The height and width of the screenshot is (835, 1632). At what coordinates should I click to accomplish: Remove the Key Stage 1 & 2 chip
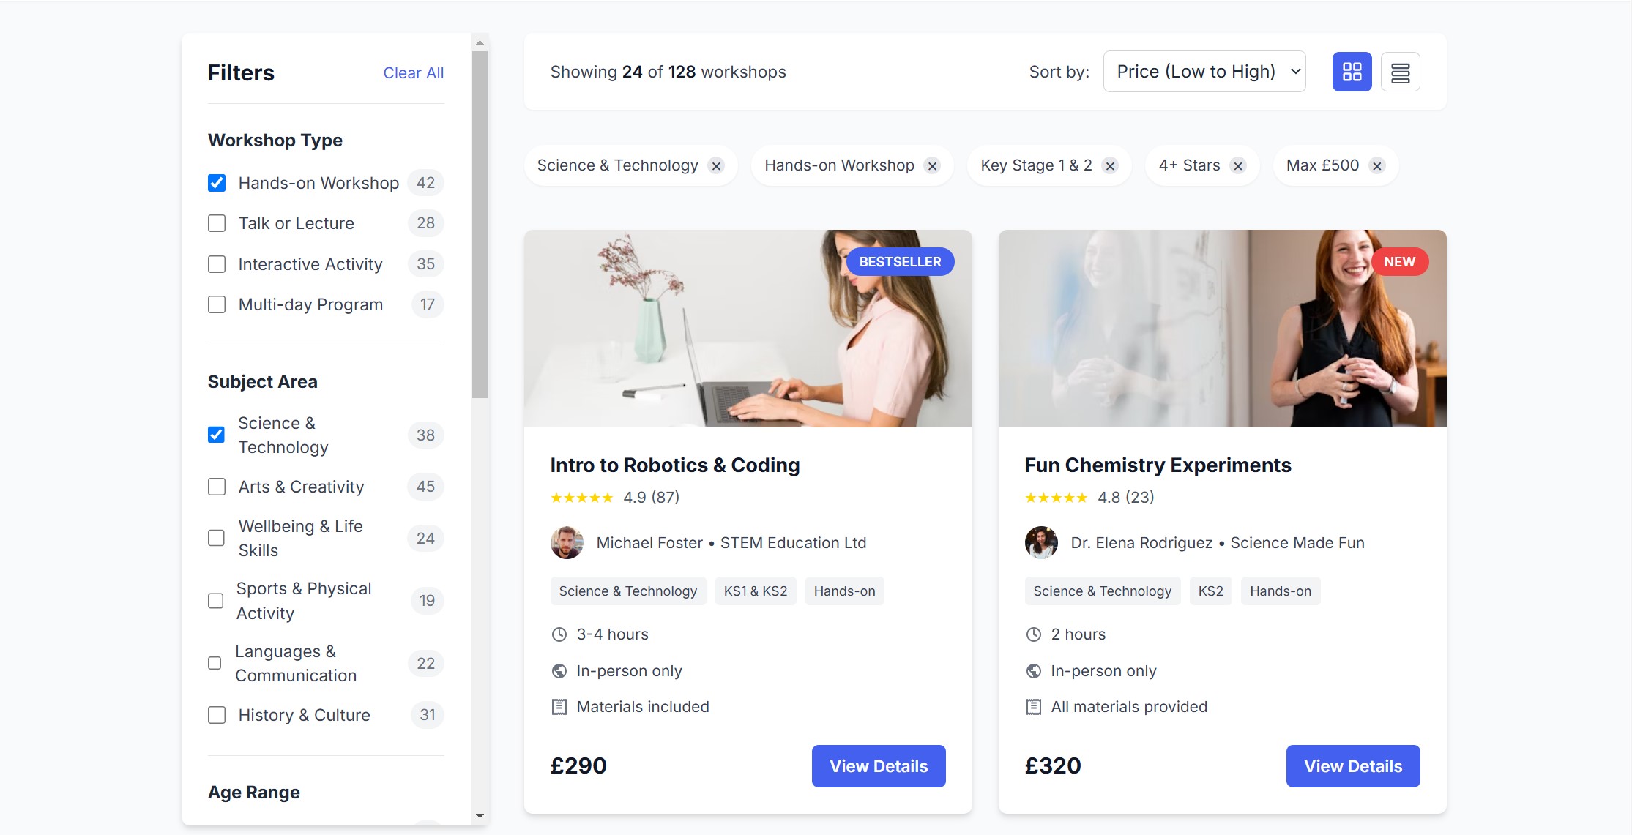point(1110,165)
